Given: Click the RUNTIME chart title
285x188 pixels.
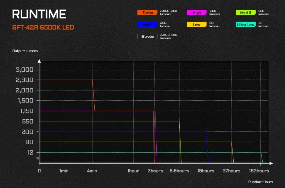Looking at the screenshot, I should click(x=39, y=14).
